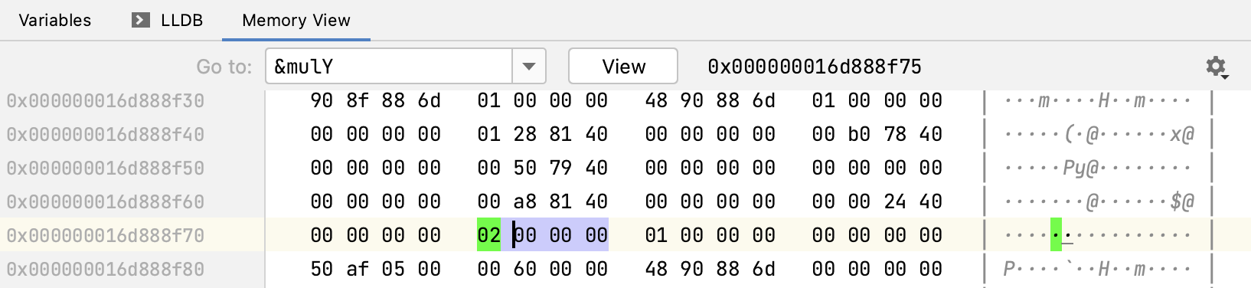Viewport: 1251px width, 288px height.
Task: Click the selected 00 00 00 bytes
Action: [560, 235]
